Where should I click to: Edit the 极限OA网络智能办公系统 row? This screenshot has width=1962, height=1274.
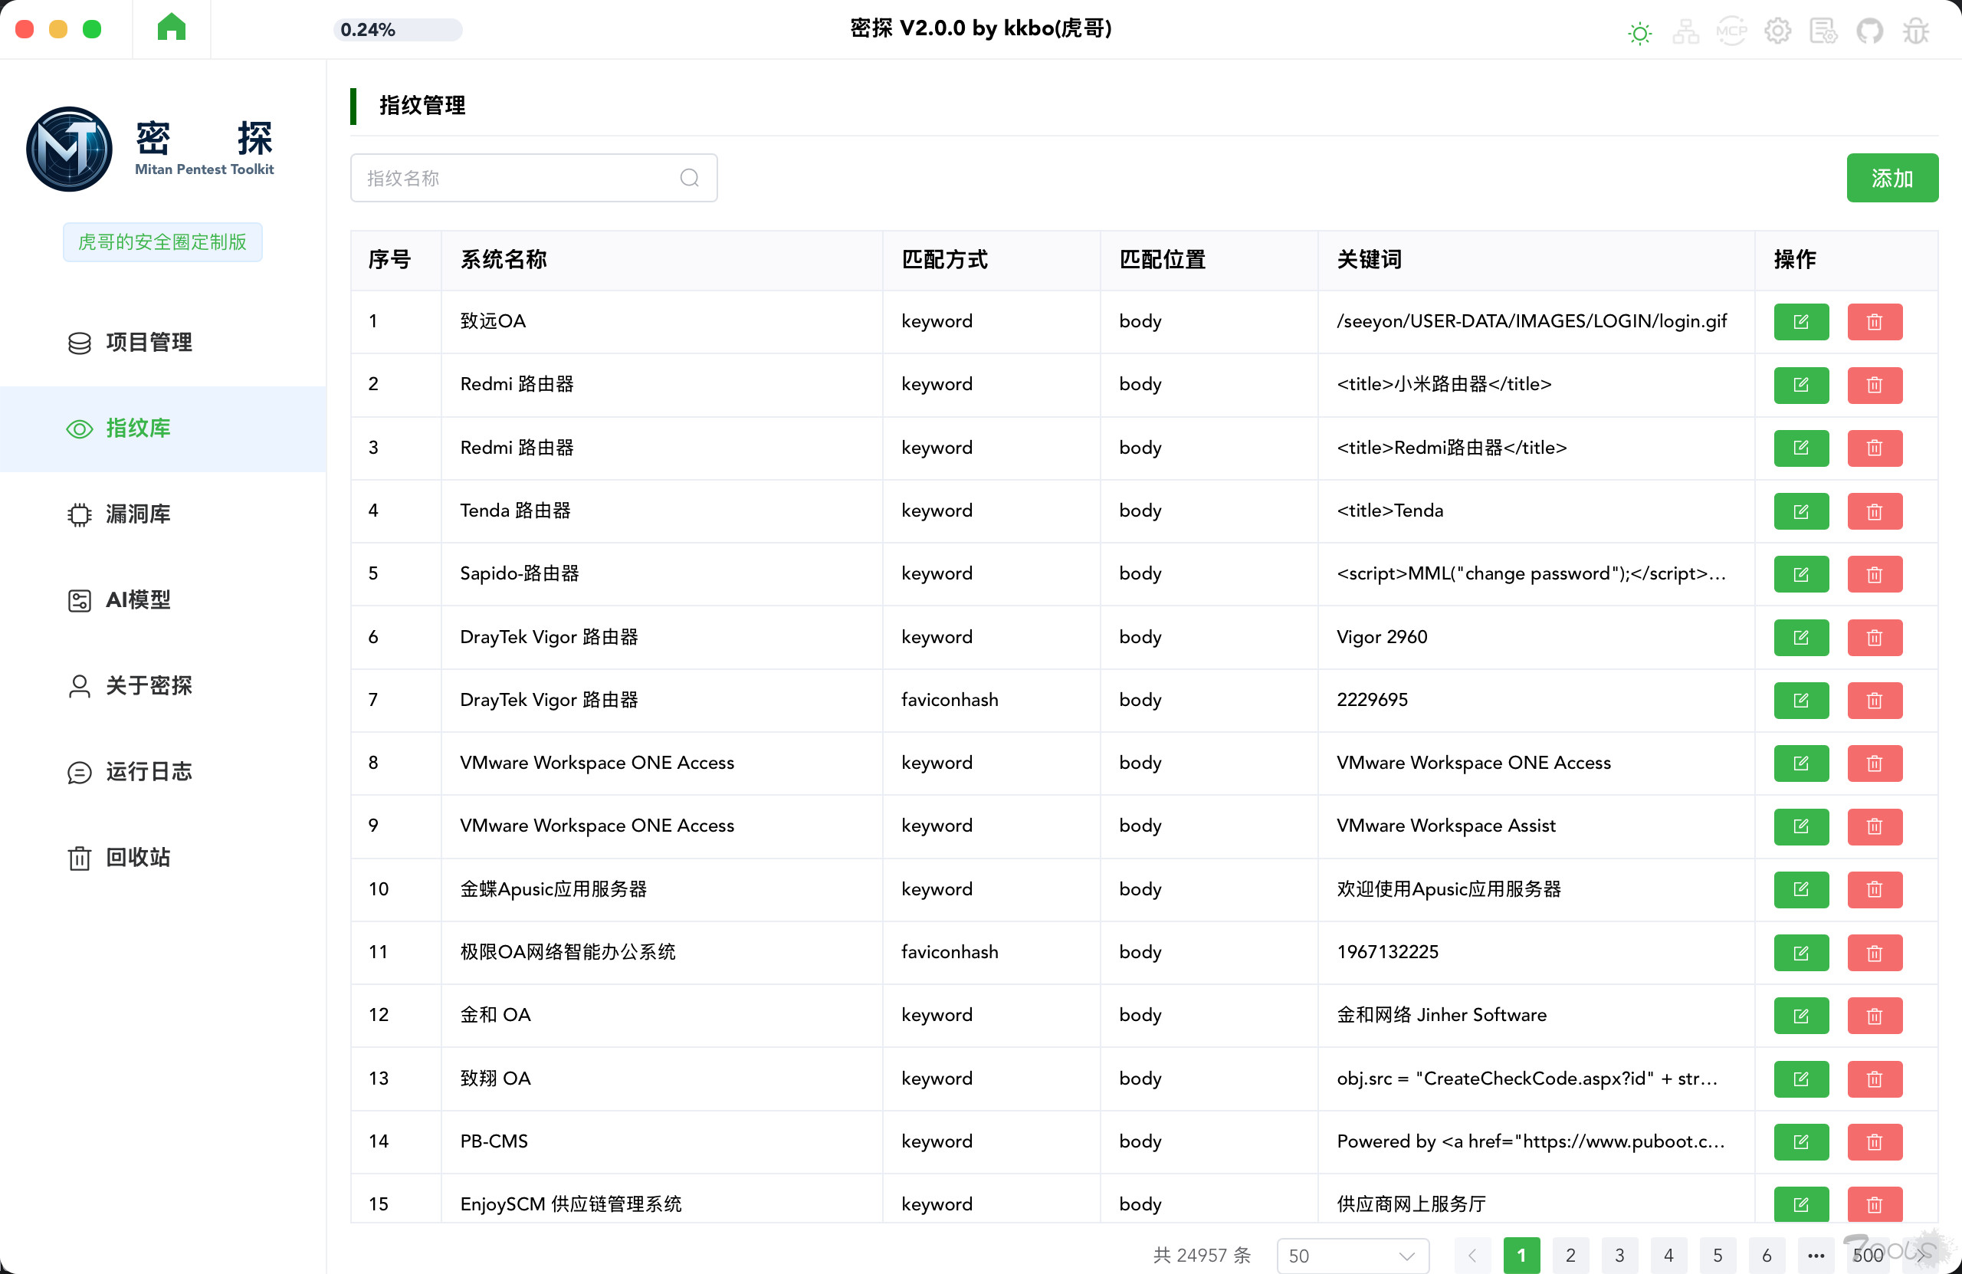tap(1801, 952)
